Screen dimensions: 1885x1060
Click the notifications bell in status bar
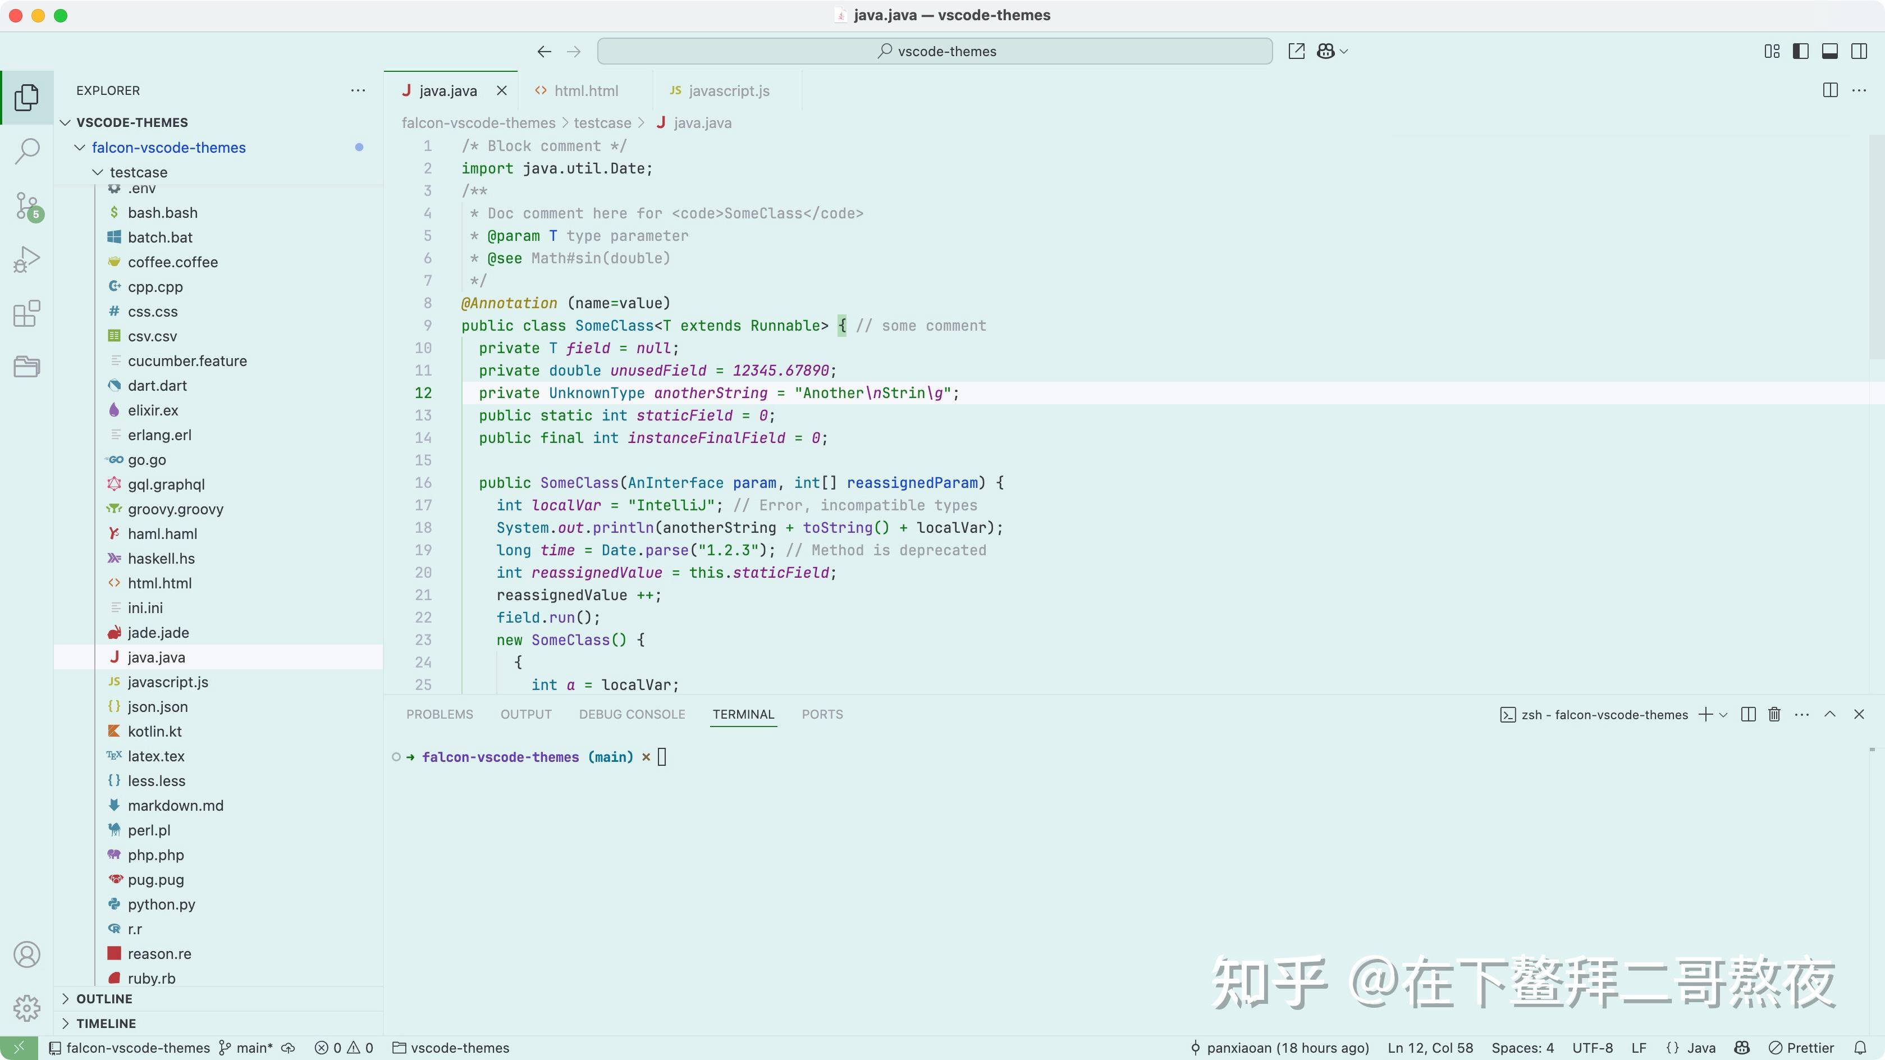pyautogui.click(x=1860, y=1048)
